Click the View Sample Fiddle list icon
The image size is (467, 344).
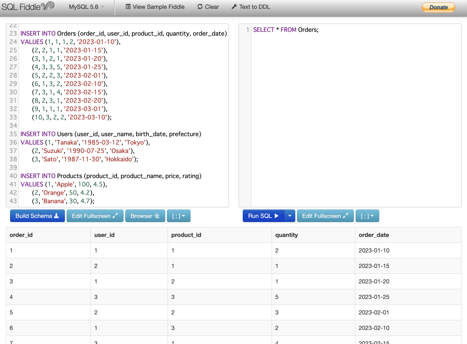tap(128, 7)
